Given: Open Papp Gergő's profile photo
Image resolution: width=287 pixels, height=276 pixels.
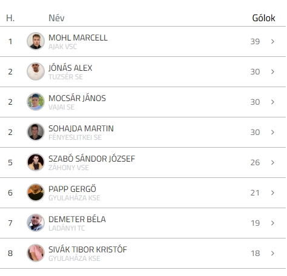Looking at the screenshot, I should pyautogui.click(x=36, y=192).
